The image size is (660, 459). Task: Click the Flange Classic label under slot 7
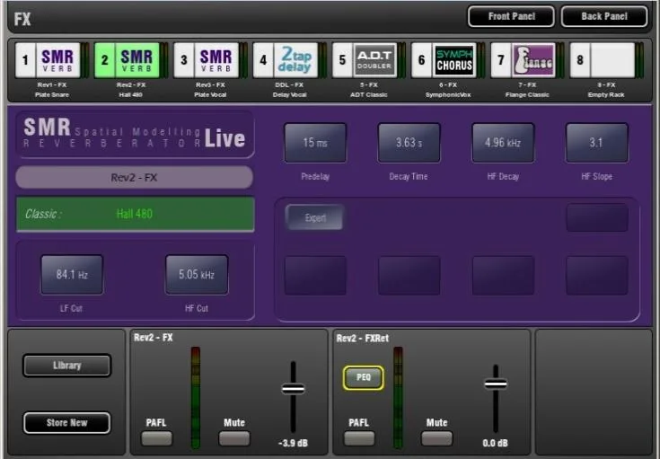pyautogui.click(x=527, y=94)
